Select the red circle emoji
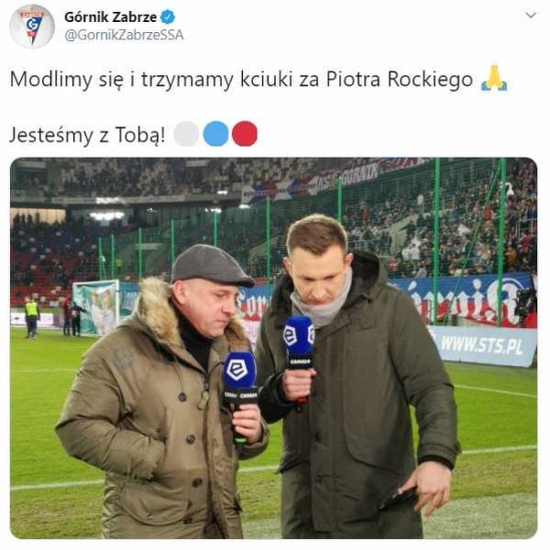This screenshot has width=550, height=550. click(x=245, y=134)
